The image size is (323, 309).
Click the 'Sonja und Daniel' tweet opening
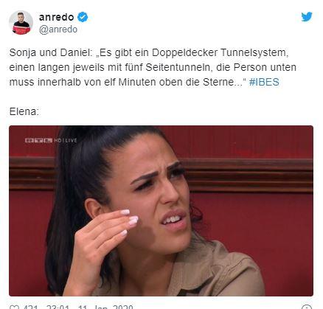point(49,53)
